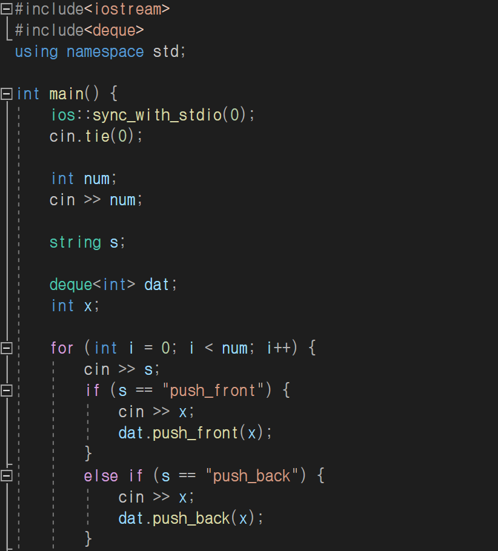Click the ios::sync_with_stdio(0); statement
498x551 pixels.
click(152, 115)
